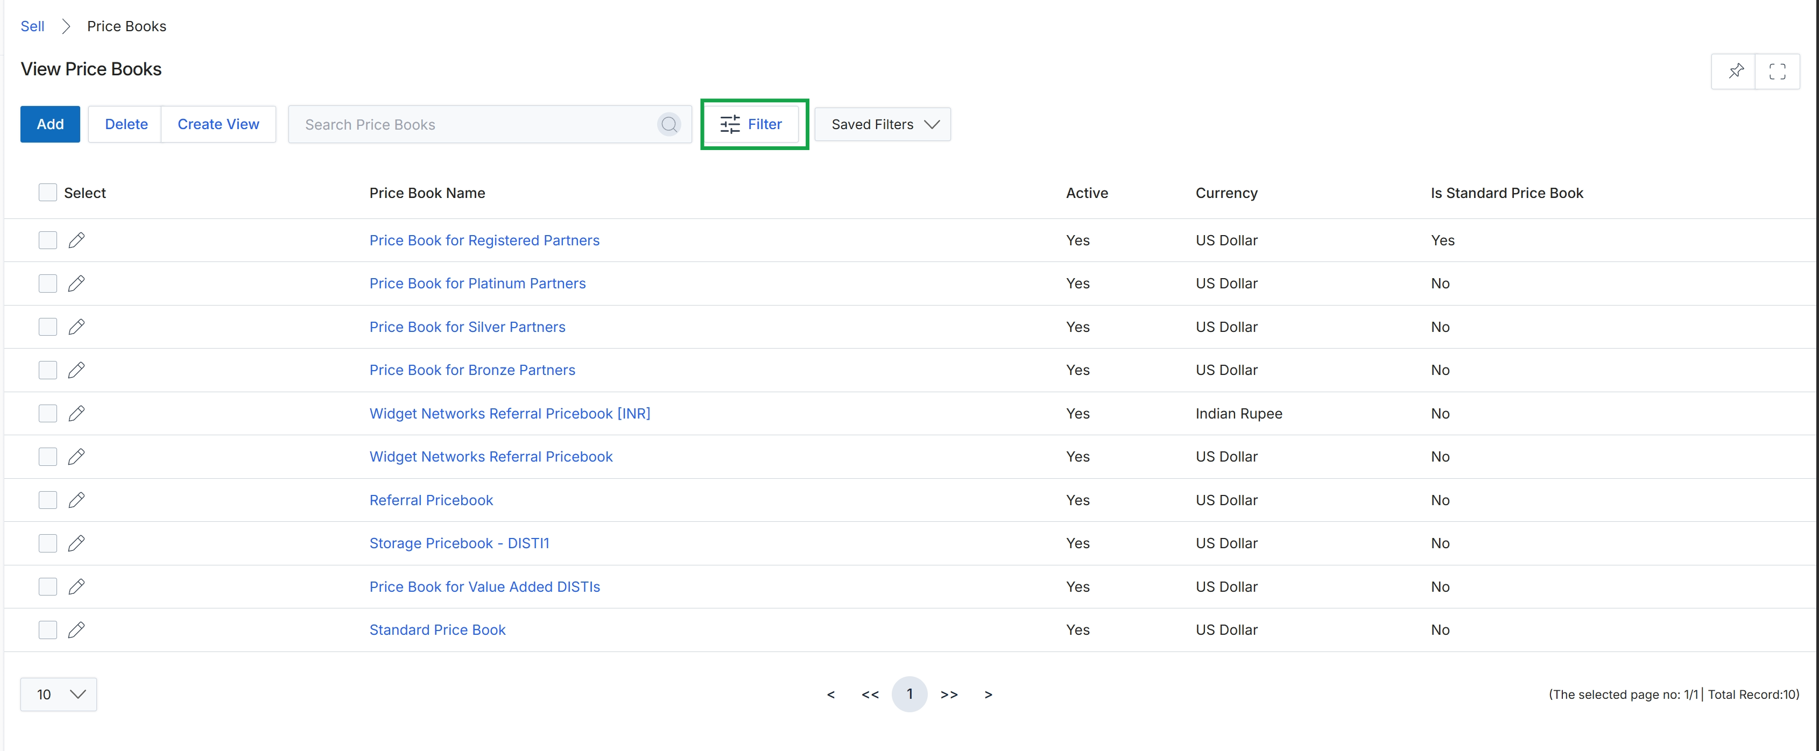Click the search magnifier icon
Viewport: 1819px width, 751px height.
point(669,125)
